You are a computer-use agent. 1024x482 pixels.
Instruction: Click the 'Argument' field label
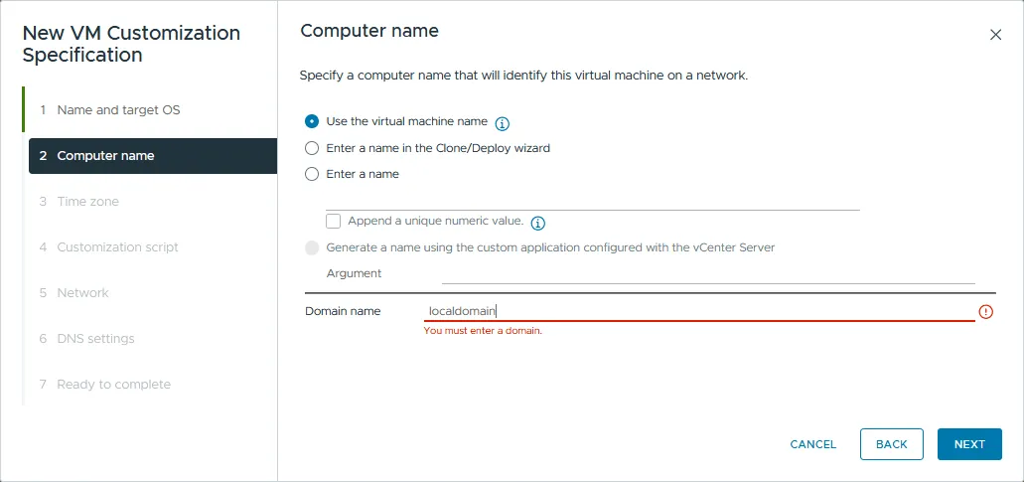coord(354,273)
